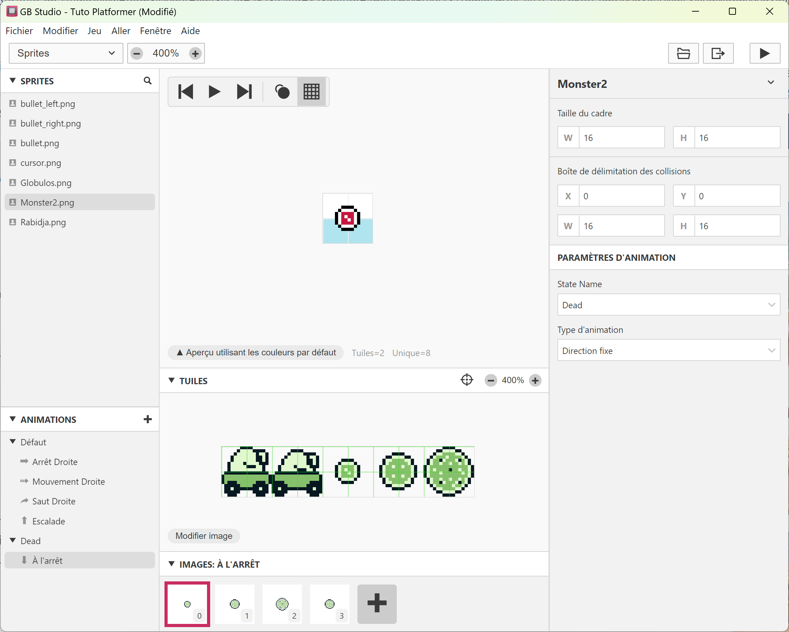Select frame 2 thumbnail
This screenshot has width=789, height=632.
(x=282, y=604)
